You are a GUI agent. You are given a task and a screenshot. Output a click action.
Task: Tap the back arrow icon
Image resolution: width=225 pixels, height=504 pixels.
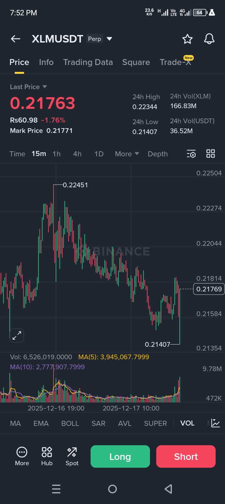pos(16,39)
